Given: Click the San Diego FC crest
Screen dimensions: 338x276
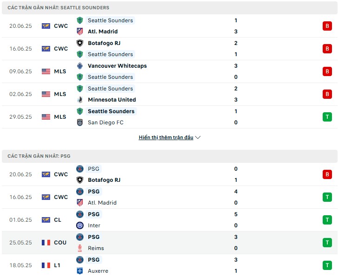Looking at the screenshot, I should click(80, 122).
